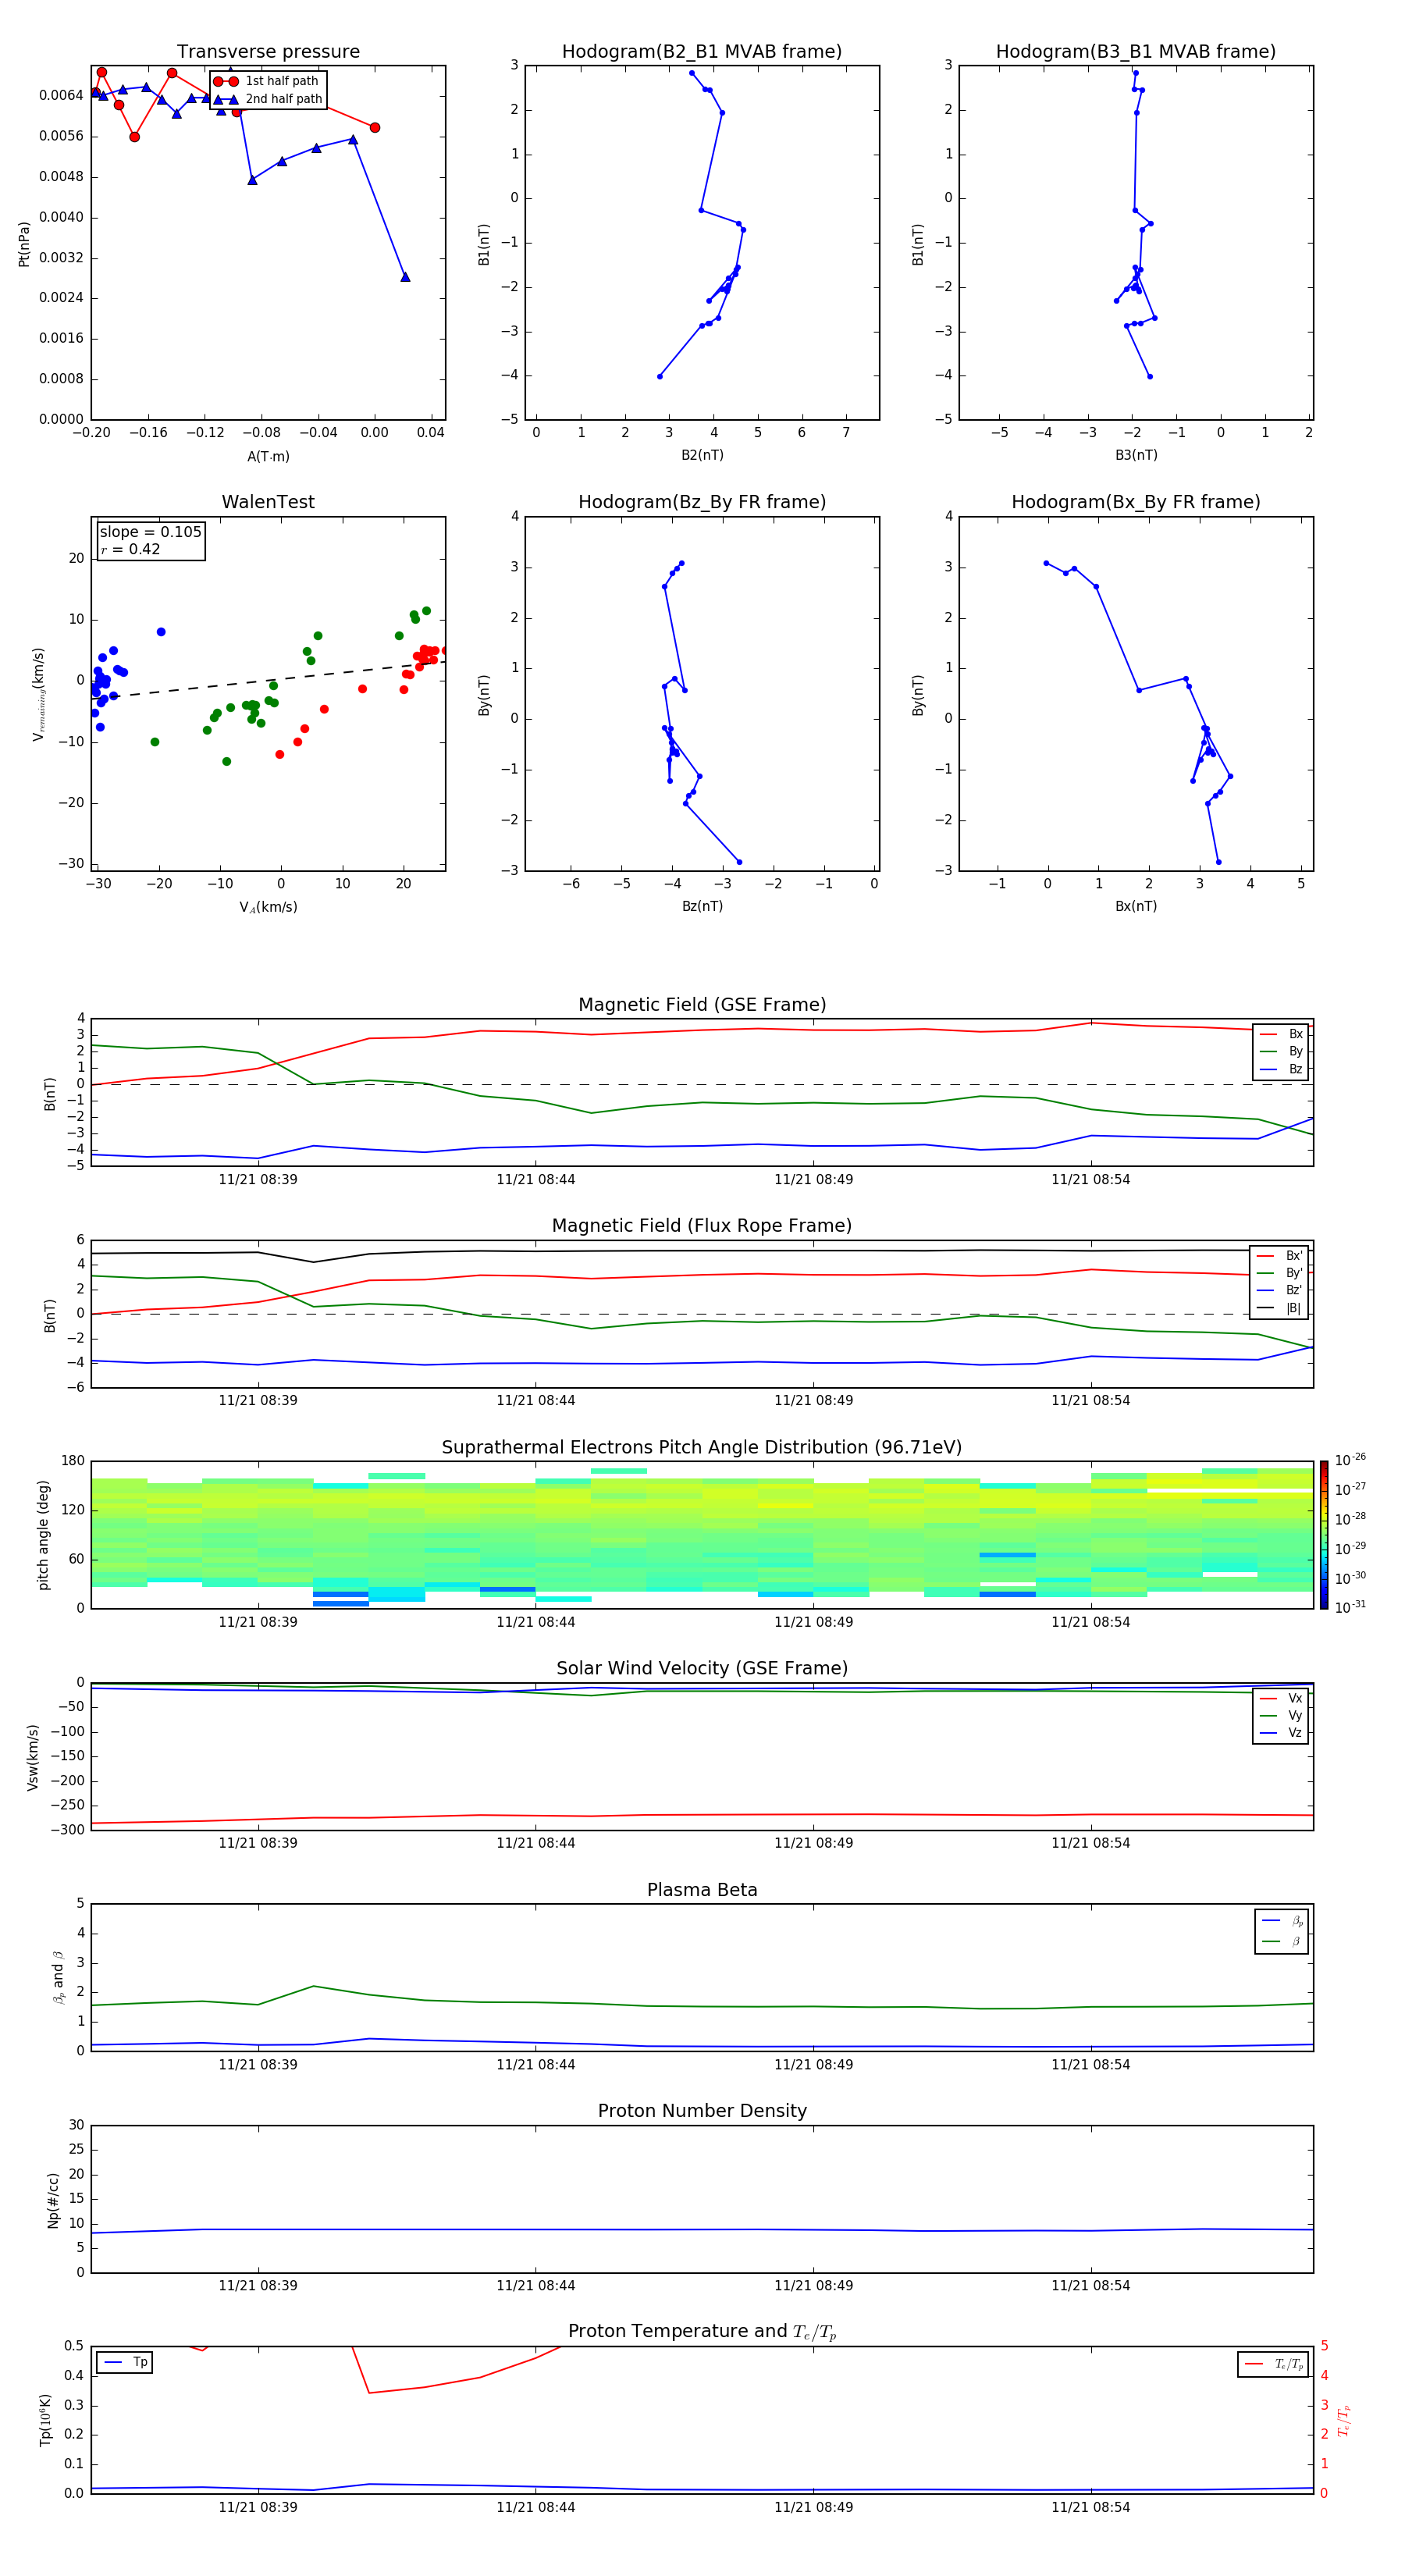Click the red Tp axis label 'Te/Tp' on right side
The height and width of the screenshot is (2576, 1405).
pyautogui.click(x=1344, y=2420)
